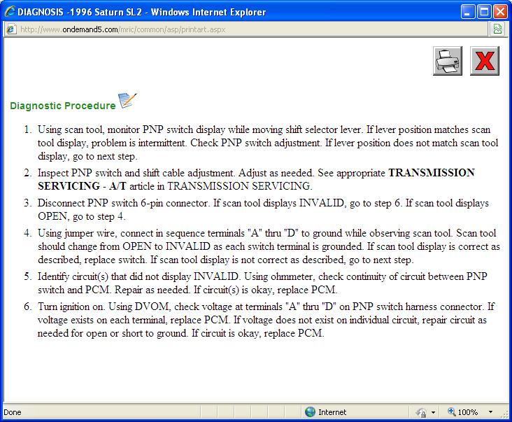Image resolution: width=512 pixels, height=422 pixels.
Task: Click the Internet Explorer logo in the title bar
Action: click(10, 12)
